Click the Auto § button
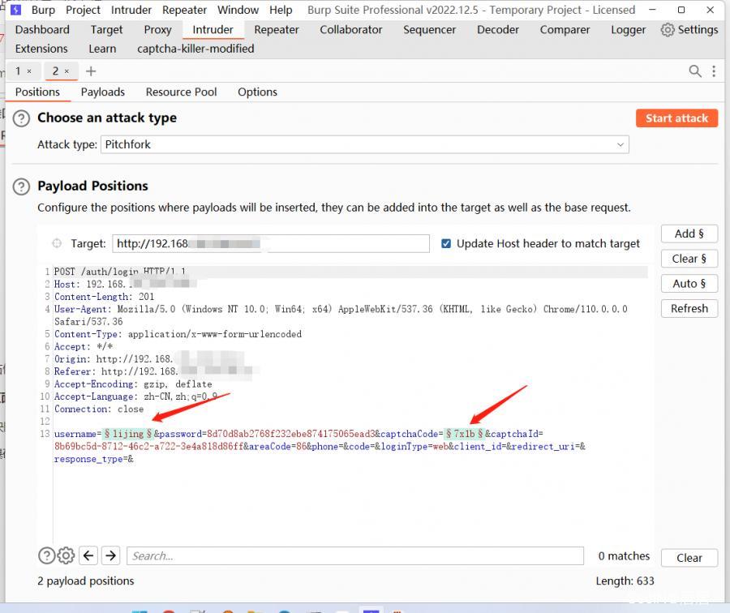 (x=689, y=283)
